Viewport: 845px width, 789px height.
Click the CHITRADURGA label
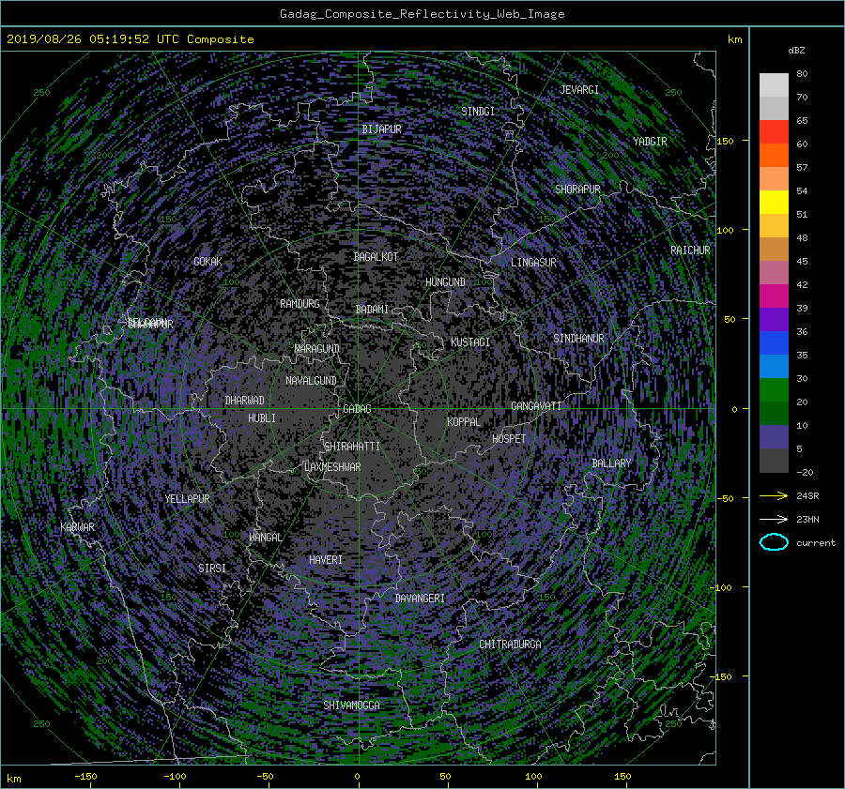(510, 645)
